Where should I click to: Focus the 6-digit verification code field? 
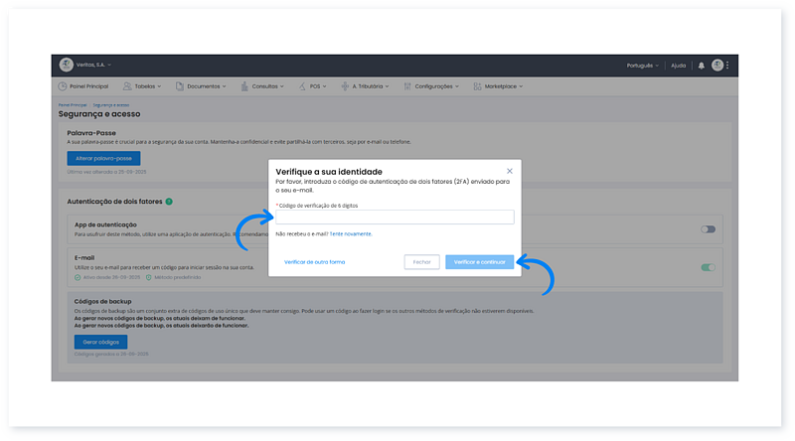[x=394, y=218]
